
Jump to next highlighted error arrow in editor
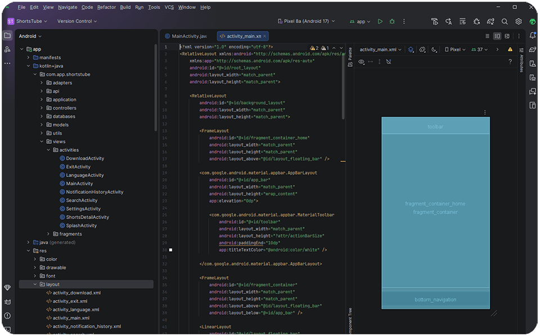[341, 48]
